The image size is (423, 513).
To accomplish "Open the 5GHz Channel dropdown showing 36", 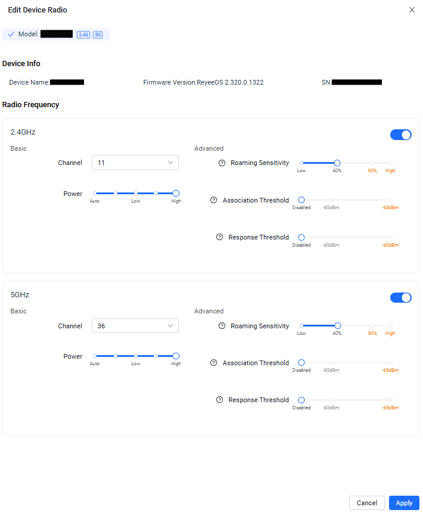I will click(135, 326).
